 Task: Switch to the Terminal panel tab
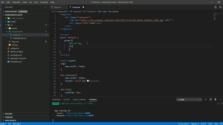click(93, 100)
